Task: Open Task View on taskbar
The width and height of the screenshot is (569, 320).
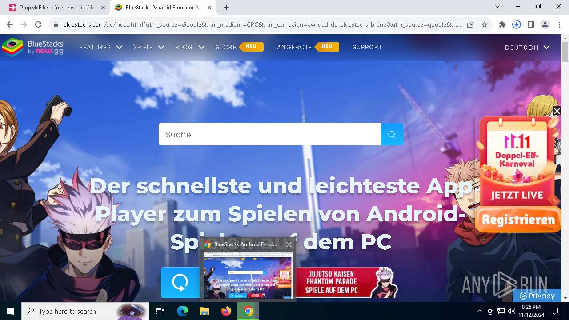Action: tap(160, 311)
